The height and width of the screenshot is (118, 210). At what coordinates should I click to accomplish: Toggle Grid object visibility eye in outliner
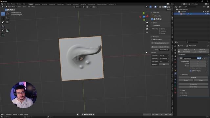point(205,14)
